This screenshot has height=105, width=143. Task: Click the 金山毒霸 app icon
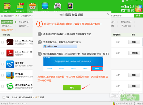pos(10,64)
